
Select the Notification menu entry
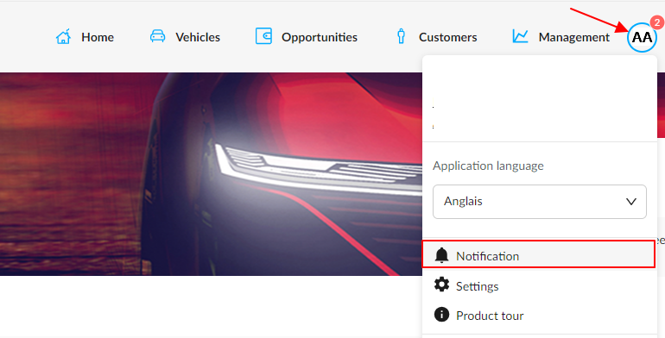pos(539,254)
